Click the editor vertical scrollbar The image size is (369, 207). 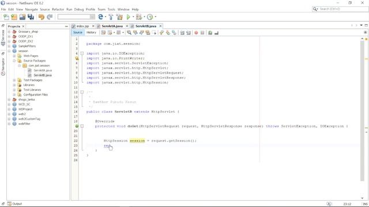[362, 110]
